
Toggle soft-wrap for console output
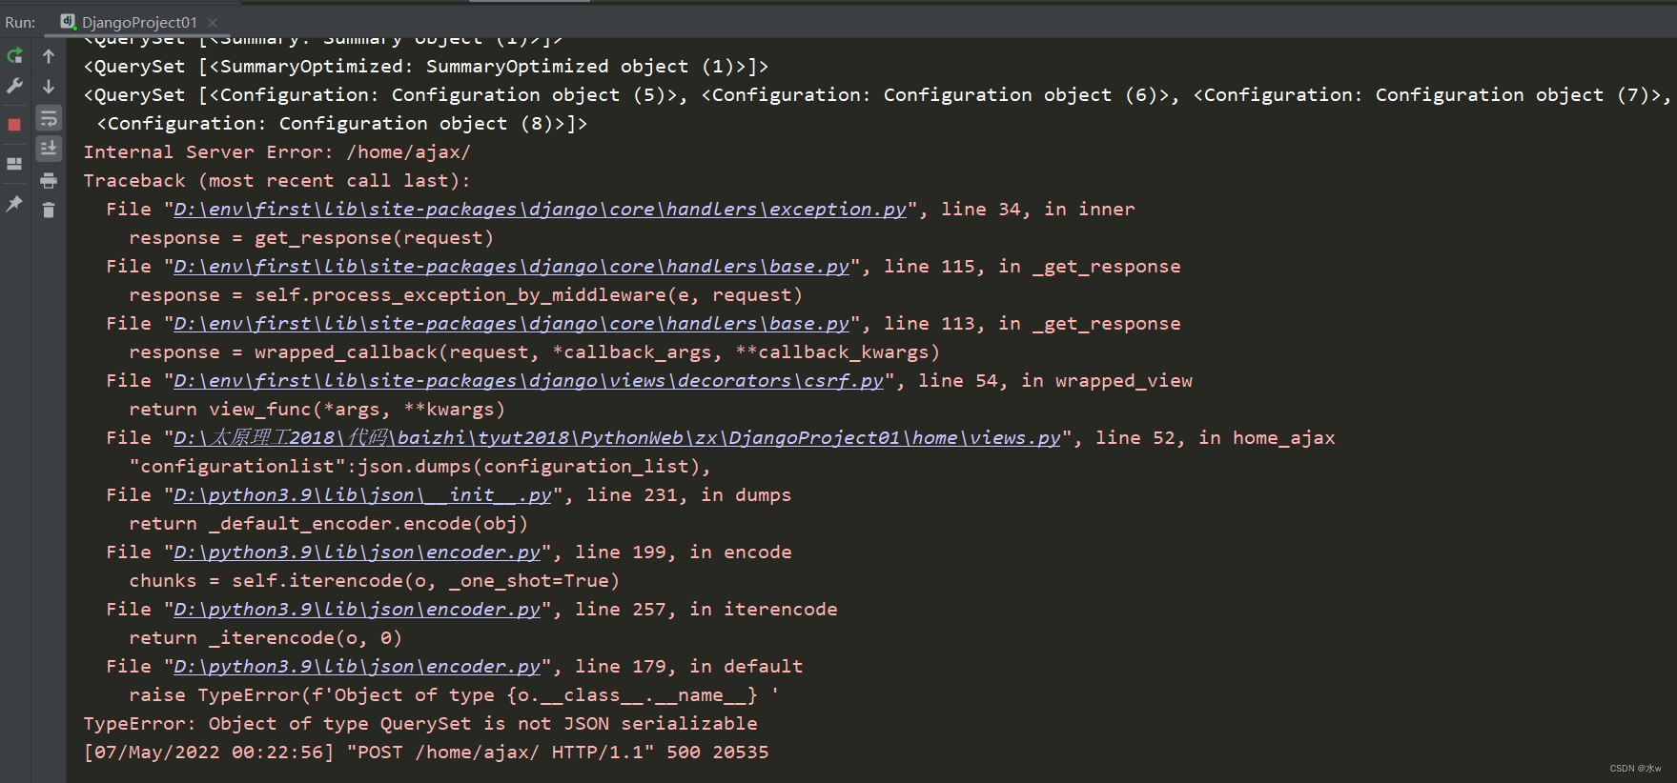[49, 118]
